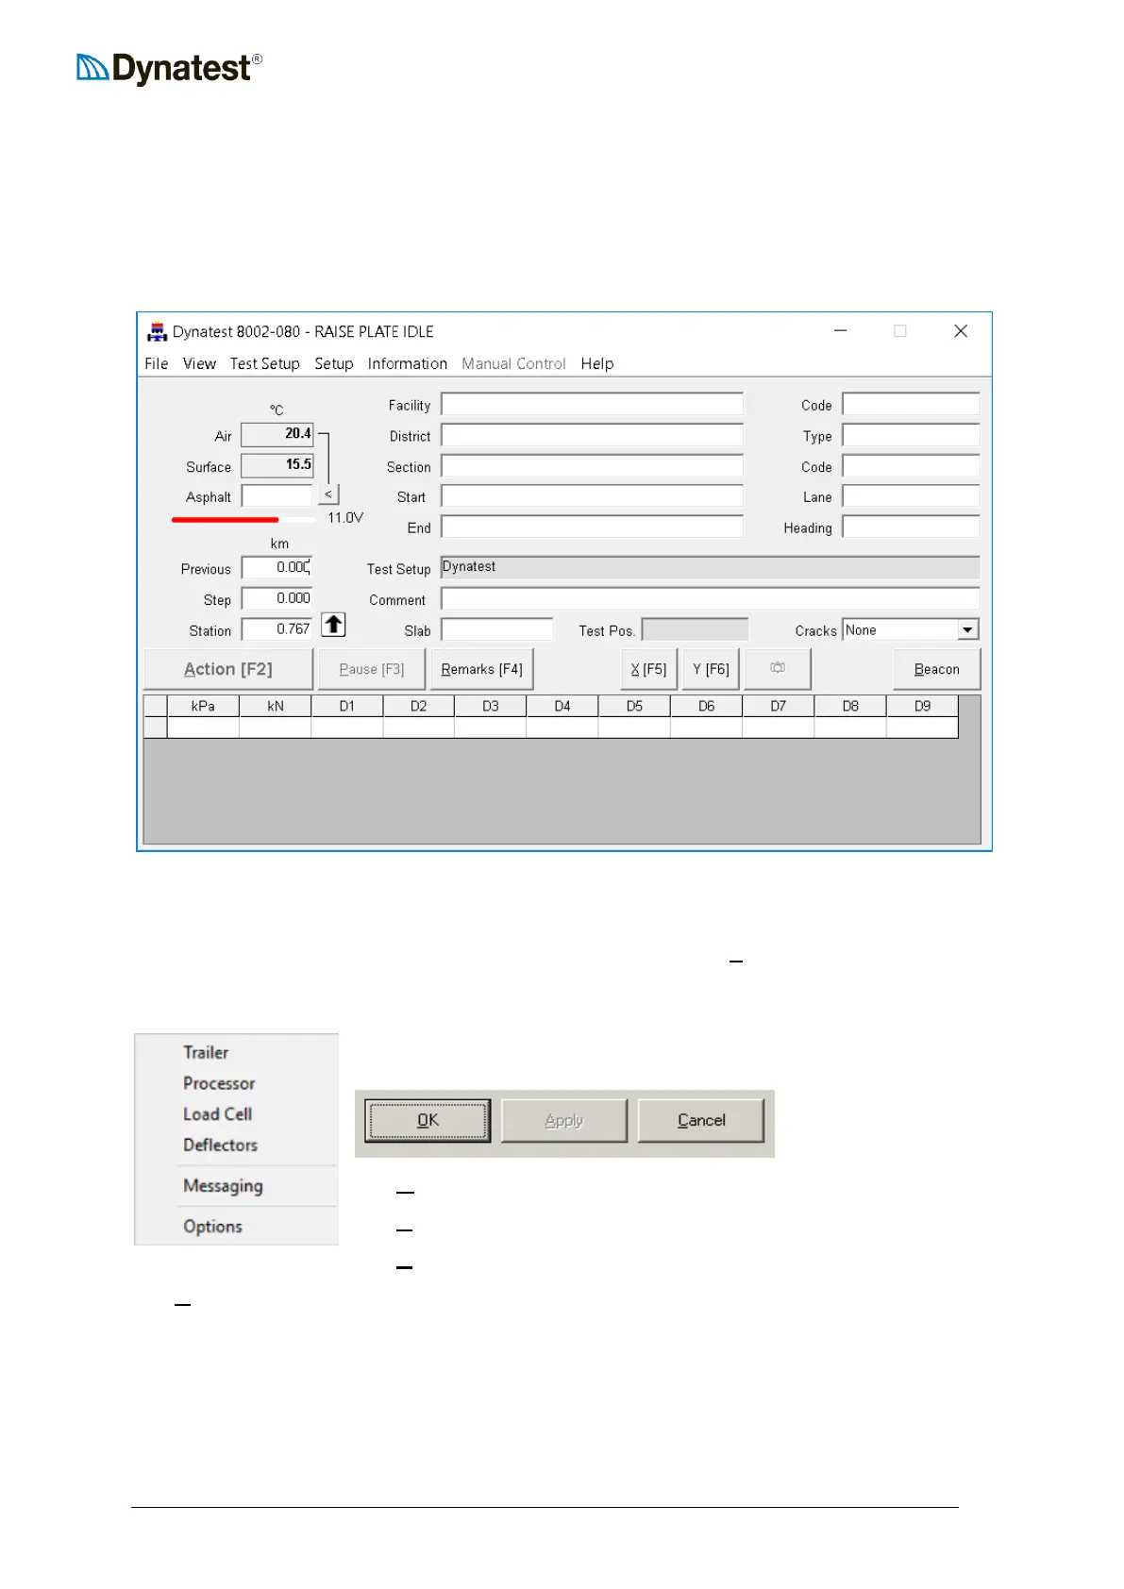Open the Cracks dropdown arrow
This screenshot has width=1124, height=1589.
[x=967, y=630]
